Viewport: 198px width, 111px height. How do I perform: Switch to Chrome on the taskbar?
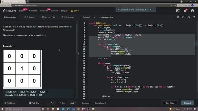point(78,109)
